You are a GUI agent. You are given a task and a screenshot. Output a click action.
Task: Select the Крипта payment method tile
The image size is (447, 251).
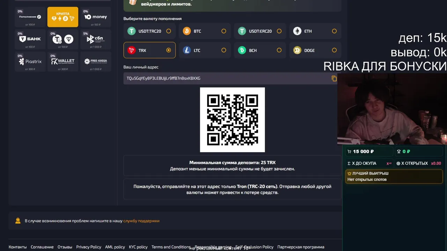(x=63, y=17)
